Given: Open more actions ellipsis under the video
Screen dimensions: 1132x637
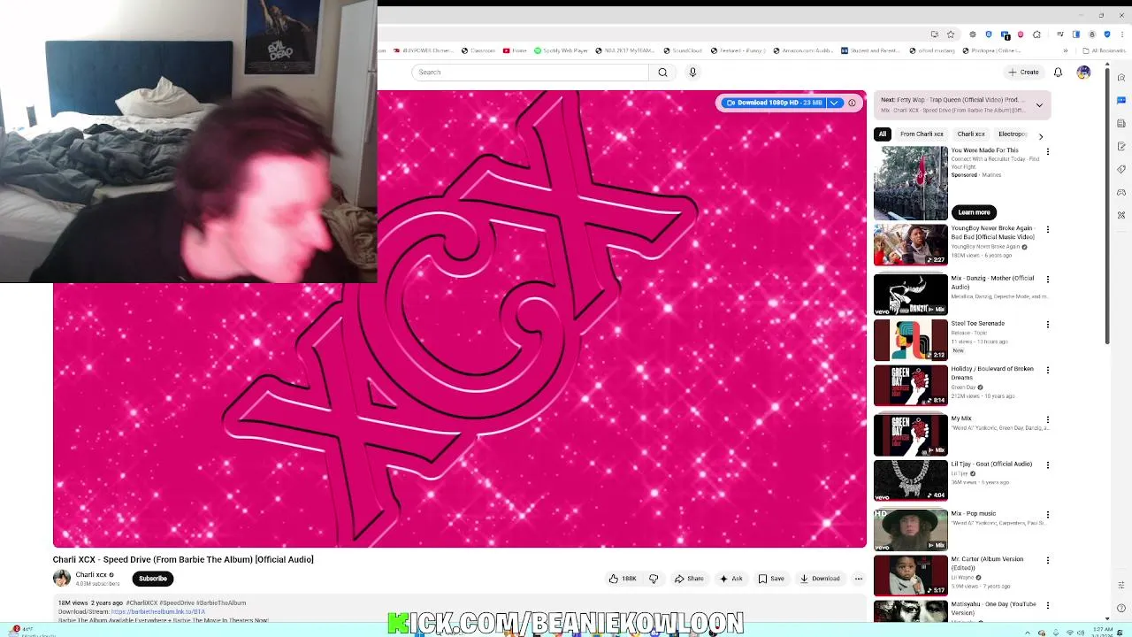Looking at the screenshot, I should pyautogui.click(x=858, y=579).
